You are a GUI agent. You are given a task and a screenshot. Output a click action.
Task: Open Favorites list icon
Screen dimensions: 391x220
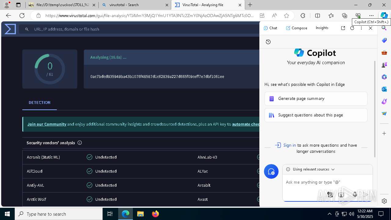[331, 16]
